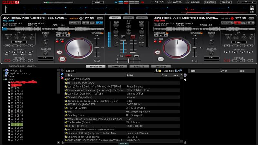The height and width of the screenshot is (145, 258).
Task: Click the left deck FILTER knob
Action: click(x=45, y=36)
